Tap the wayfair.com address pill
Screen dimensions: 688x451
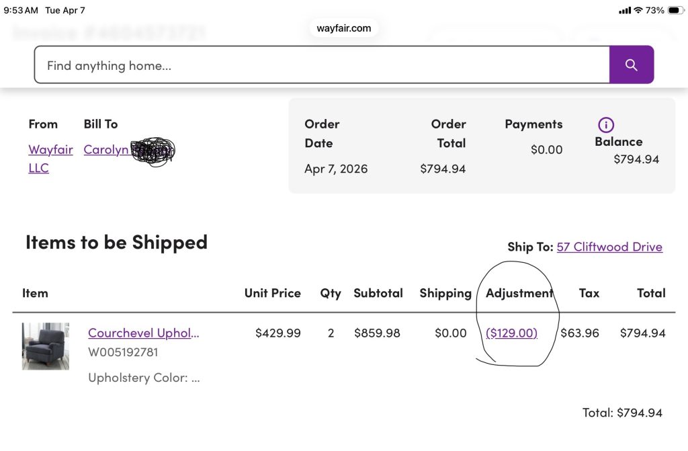click(x=344, y=28)
